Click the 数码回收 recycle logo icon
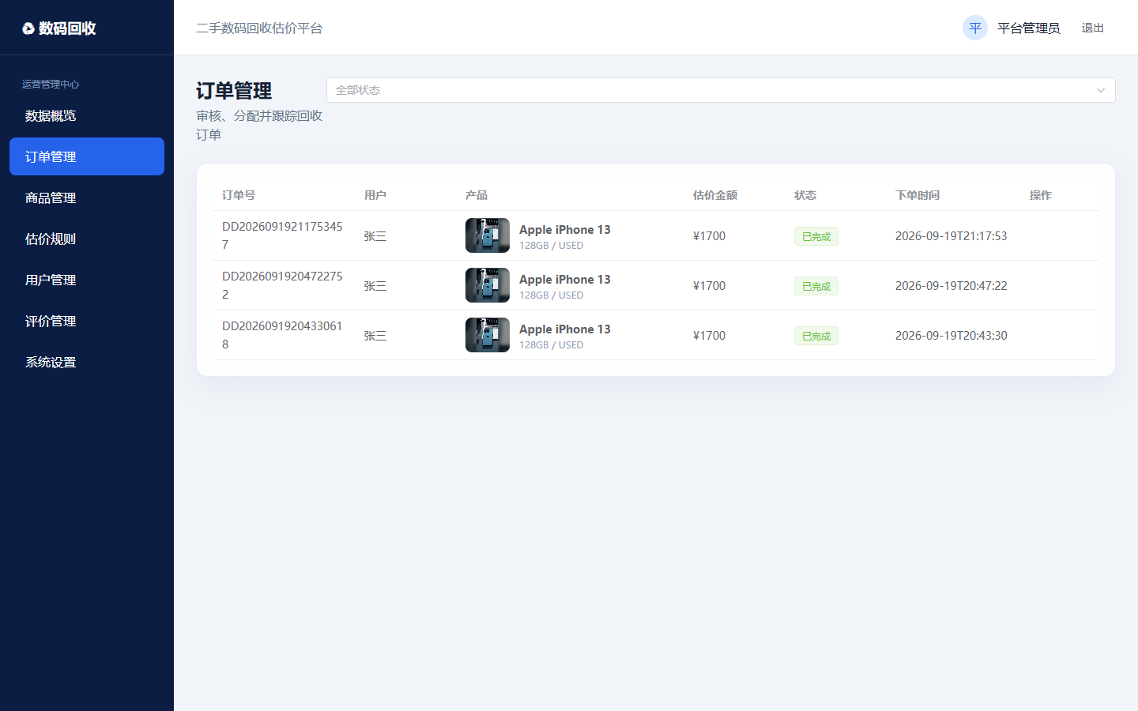 [x=28, y=28]
